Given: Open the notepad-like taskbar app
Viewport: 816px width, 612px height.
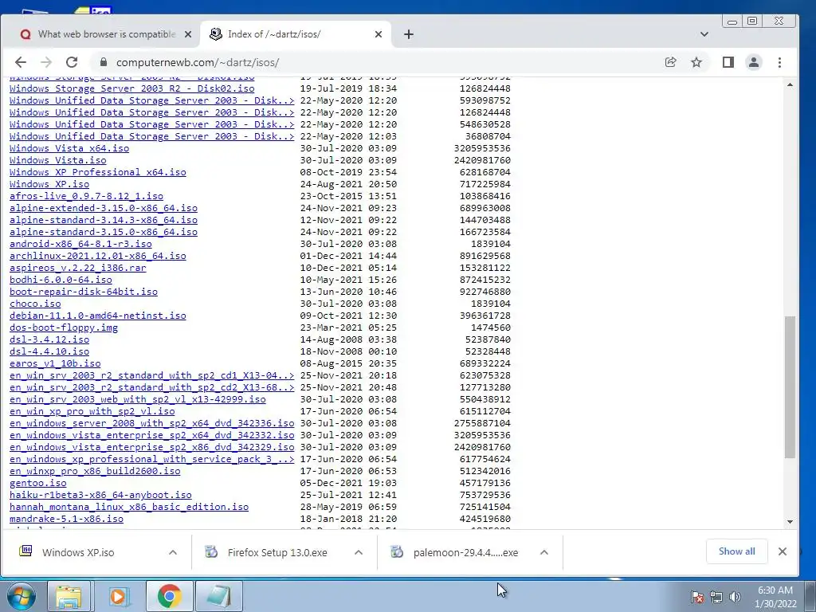Looking at the screenshot, I should (x=218, y=596).
